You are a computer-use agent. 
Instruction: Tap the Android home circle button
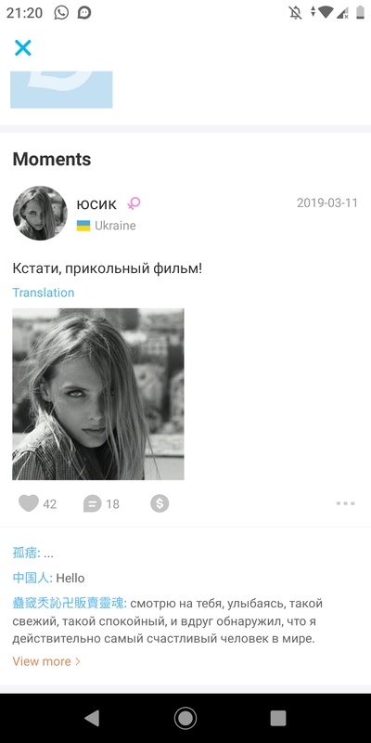click(x=185, y=718)
